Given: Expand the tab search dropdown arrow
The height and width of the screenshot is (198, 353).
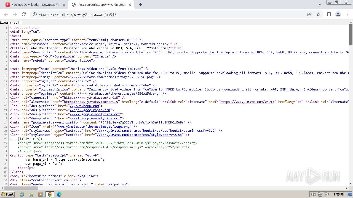Looking at the screenshot, I should 320,5.
